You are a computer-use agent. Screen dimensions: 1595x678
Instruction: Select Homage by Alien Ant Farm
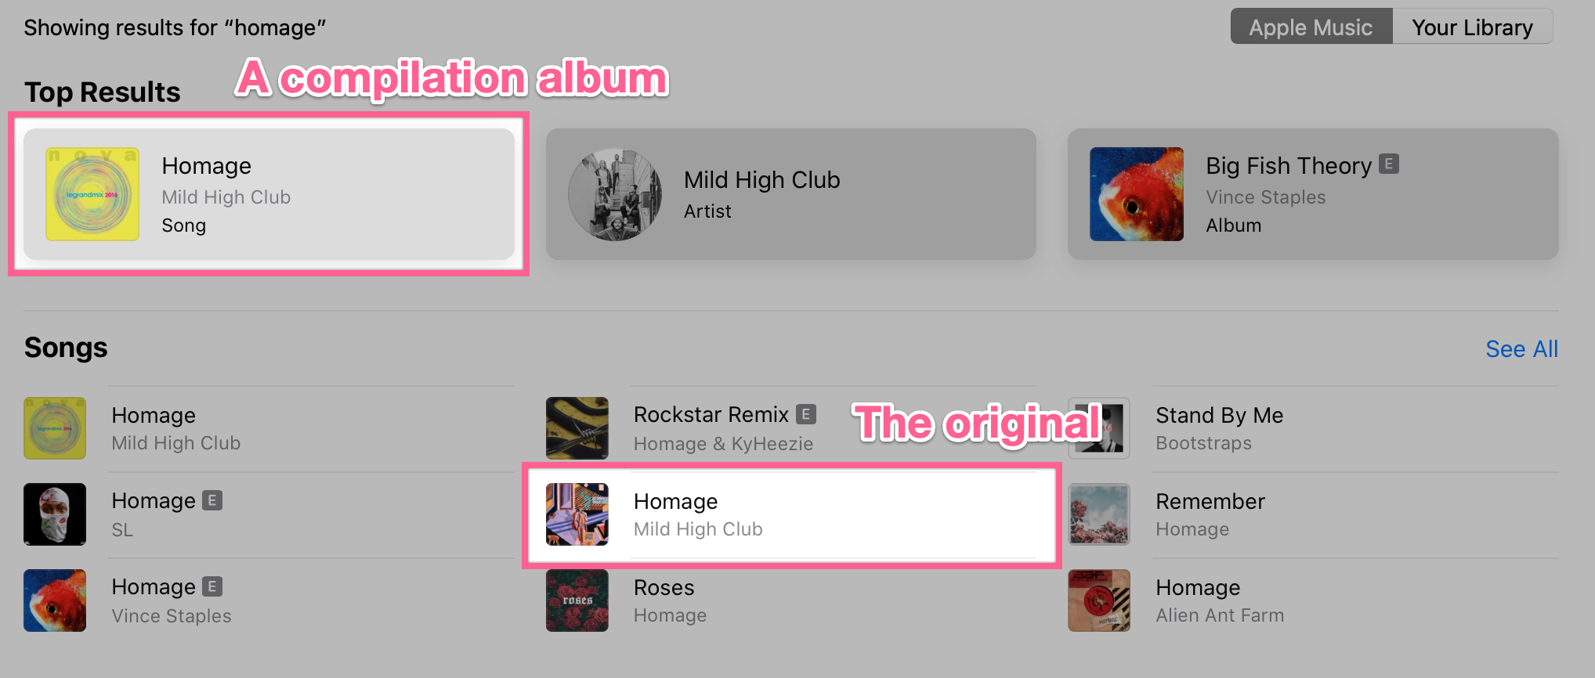tap(1313, 600)
